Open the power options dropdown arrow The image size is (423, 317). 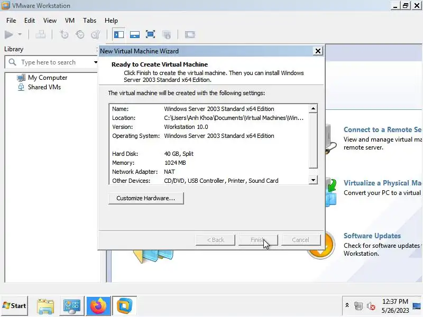[x=20, y=34]
